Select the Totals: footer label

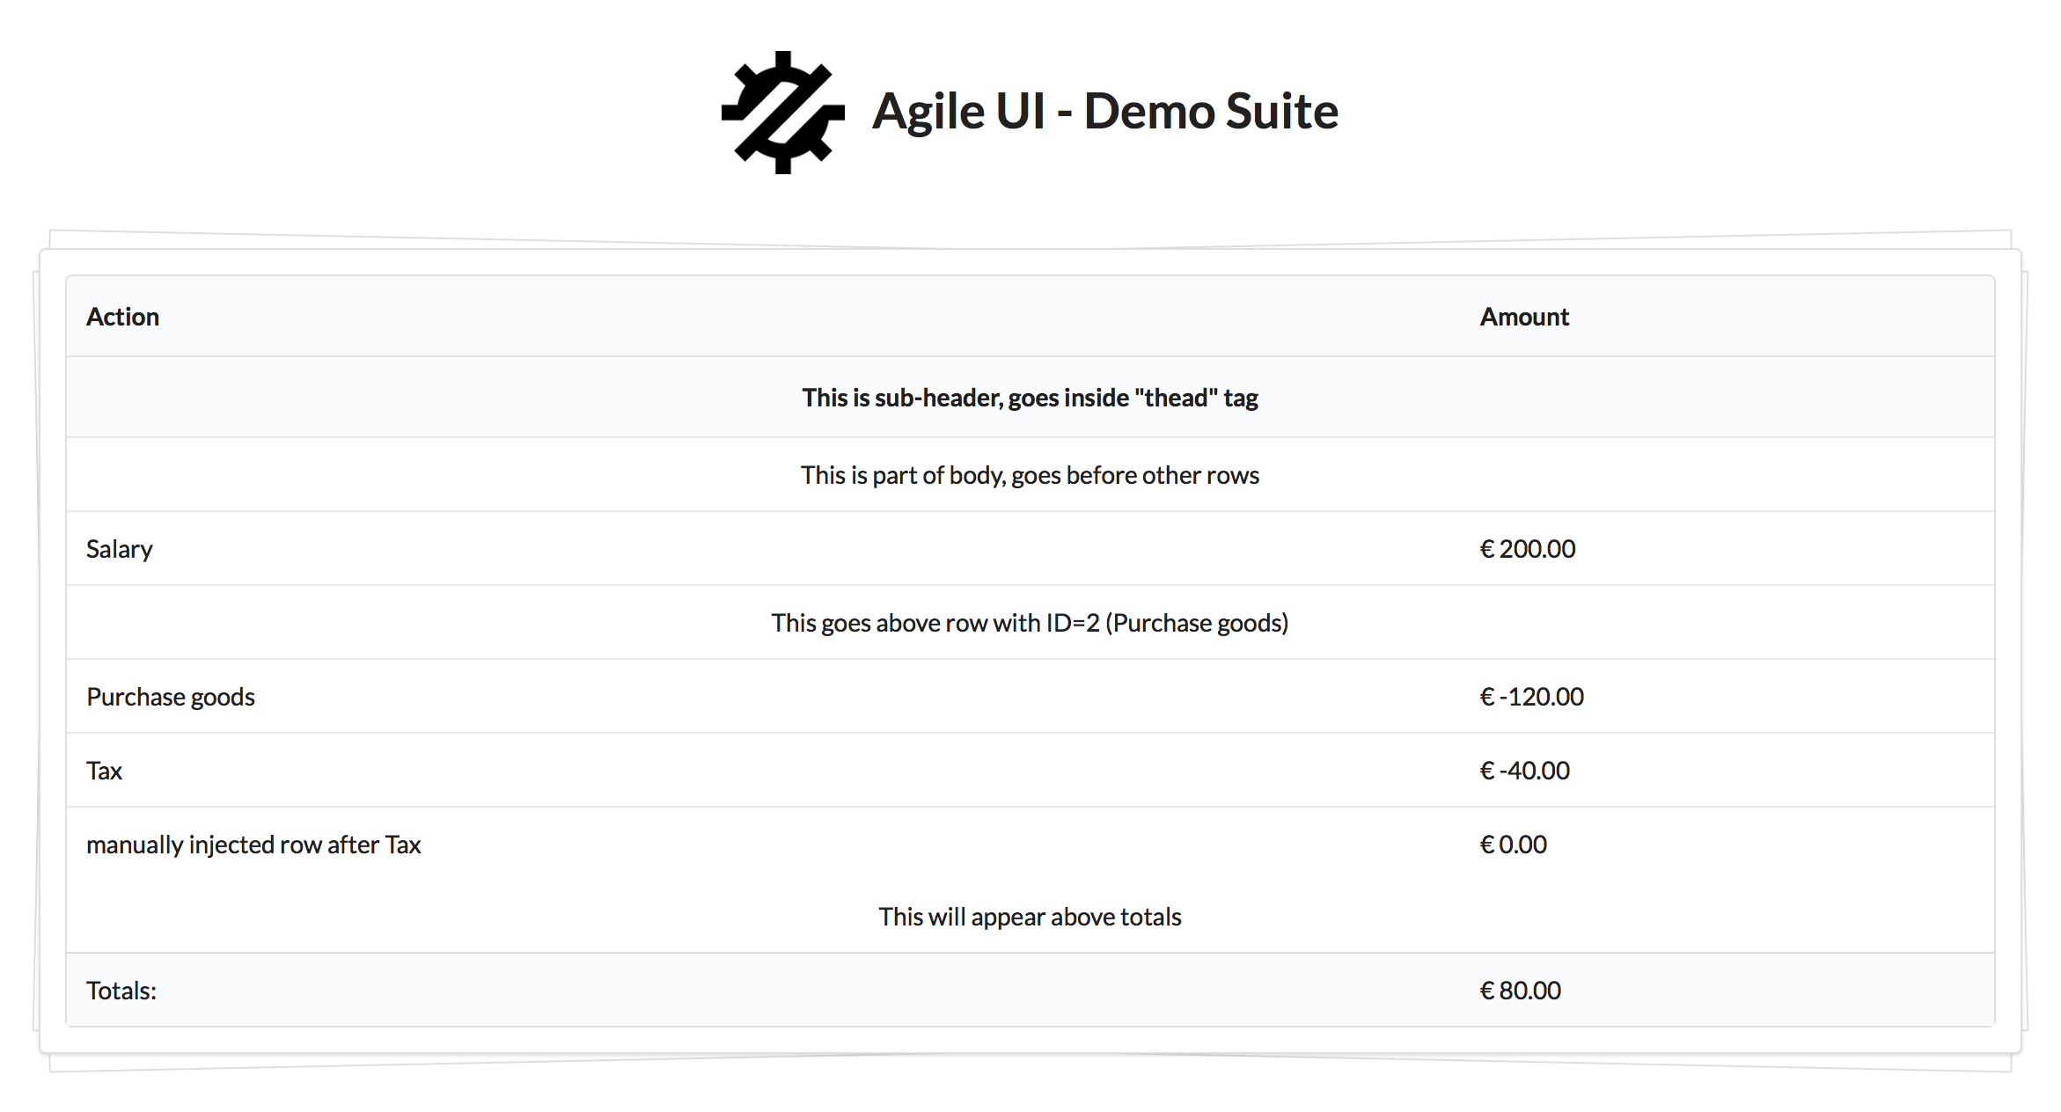coord(121,991)
